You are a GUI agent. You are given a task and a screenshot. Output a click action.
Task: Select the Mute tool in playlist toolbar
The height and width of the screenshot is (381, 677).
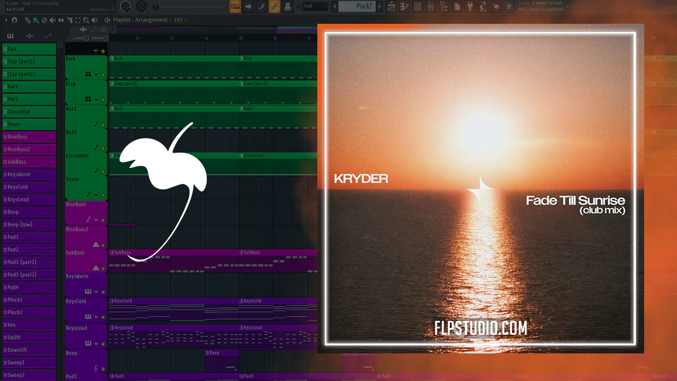(53, 20)
